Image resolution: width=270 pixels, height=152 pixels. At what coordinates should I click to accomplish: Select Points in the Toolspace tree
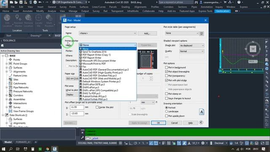coord(17,60)
